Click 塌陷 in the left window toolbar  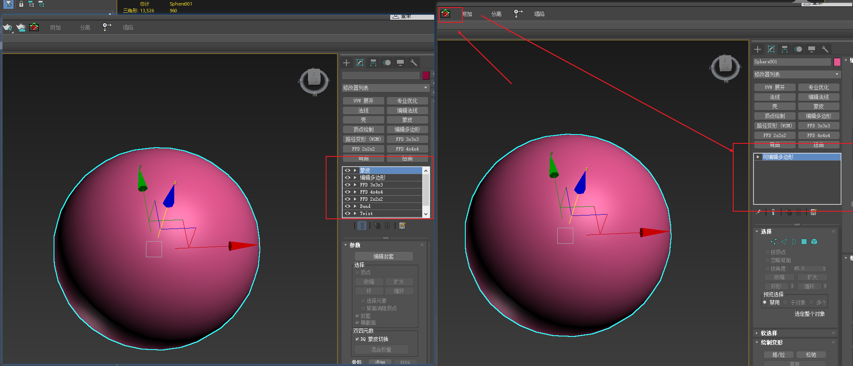[x=128, y=27]
